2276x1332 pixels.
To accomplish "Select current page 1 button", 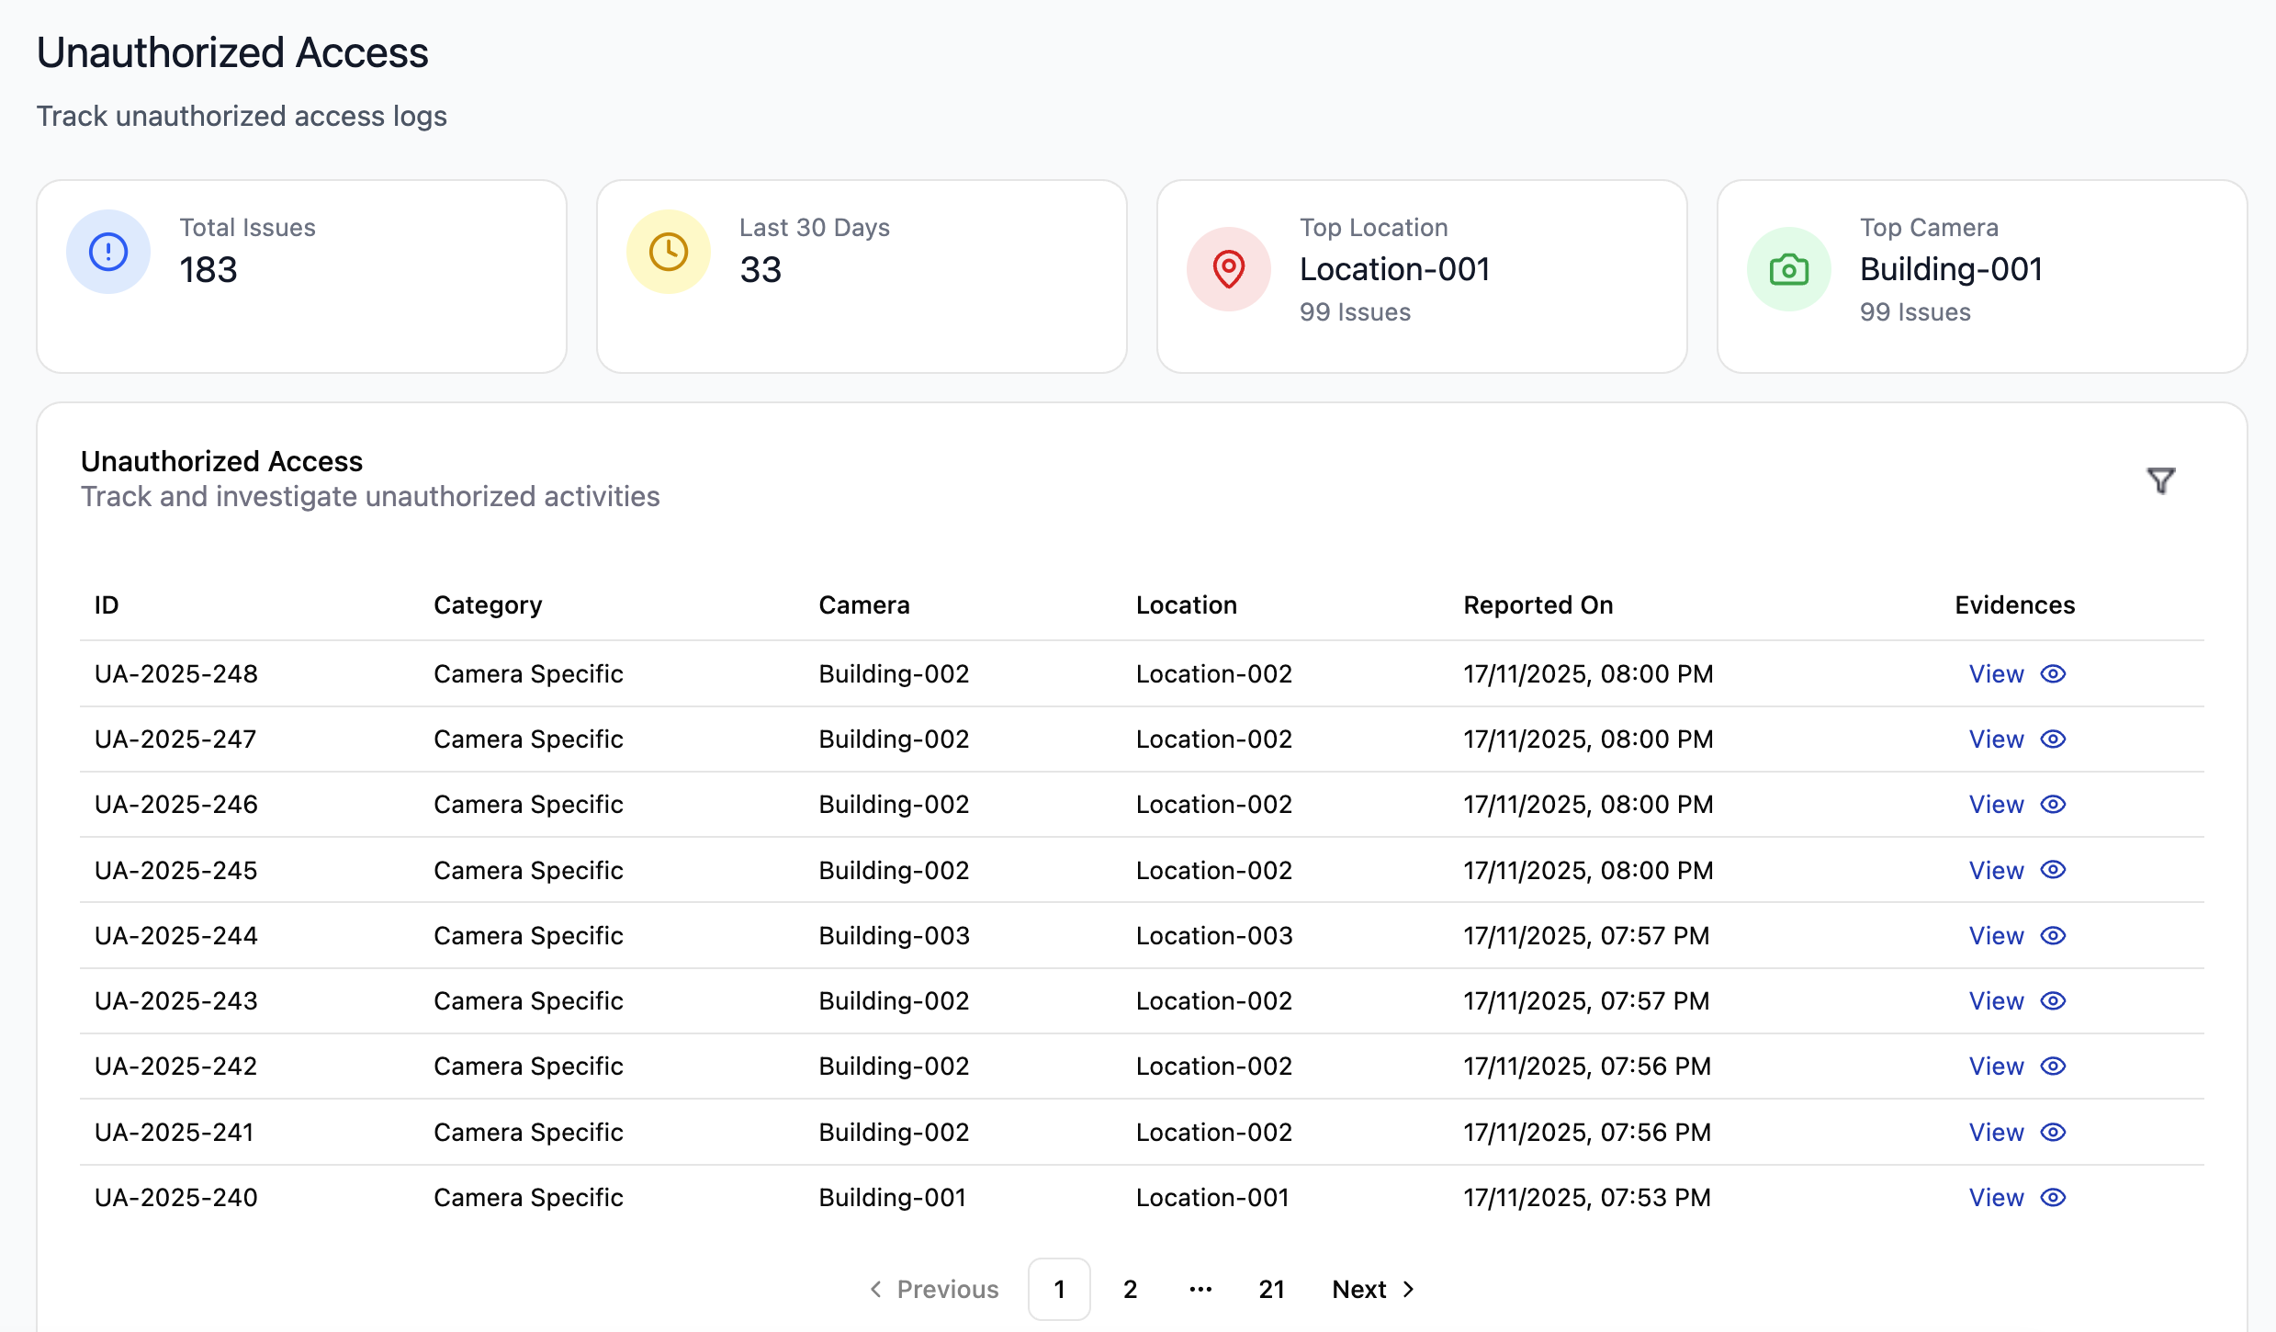I will [1059, 1289].
